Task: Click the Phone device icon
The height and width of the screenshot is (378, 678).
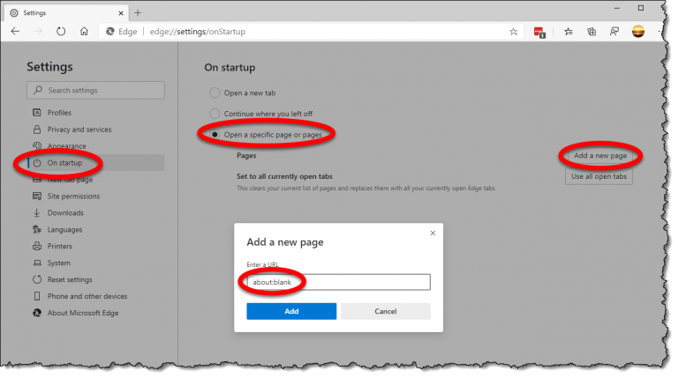Action: point(37,296)
